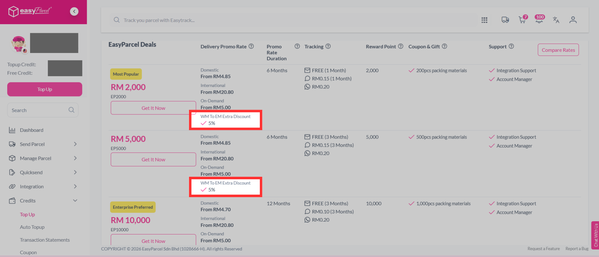Expand the Integration chevron

click(75, 186)
